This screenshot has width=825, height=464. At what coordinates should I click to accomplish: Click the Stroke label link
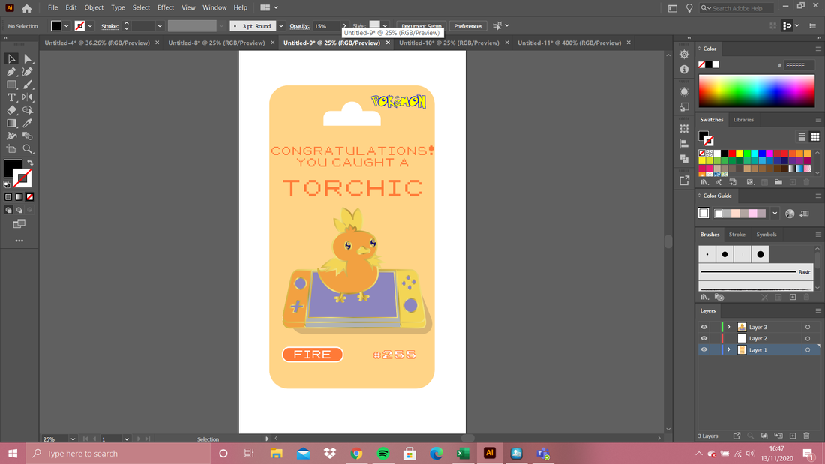110,25
